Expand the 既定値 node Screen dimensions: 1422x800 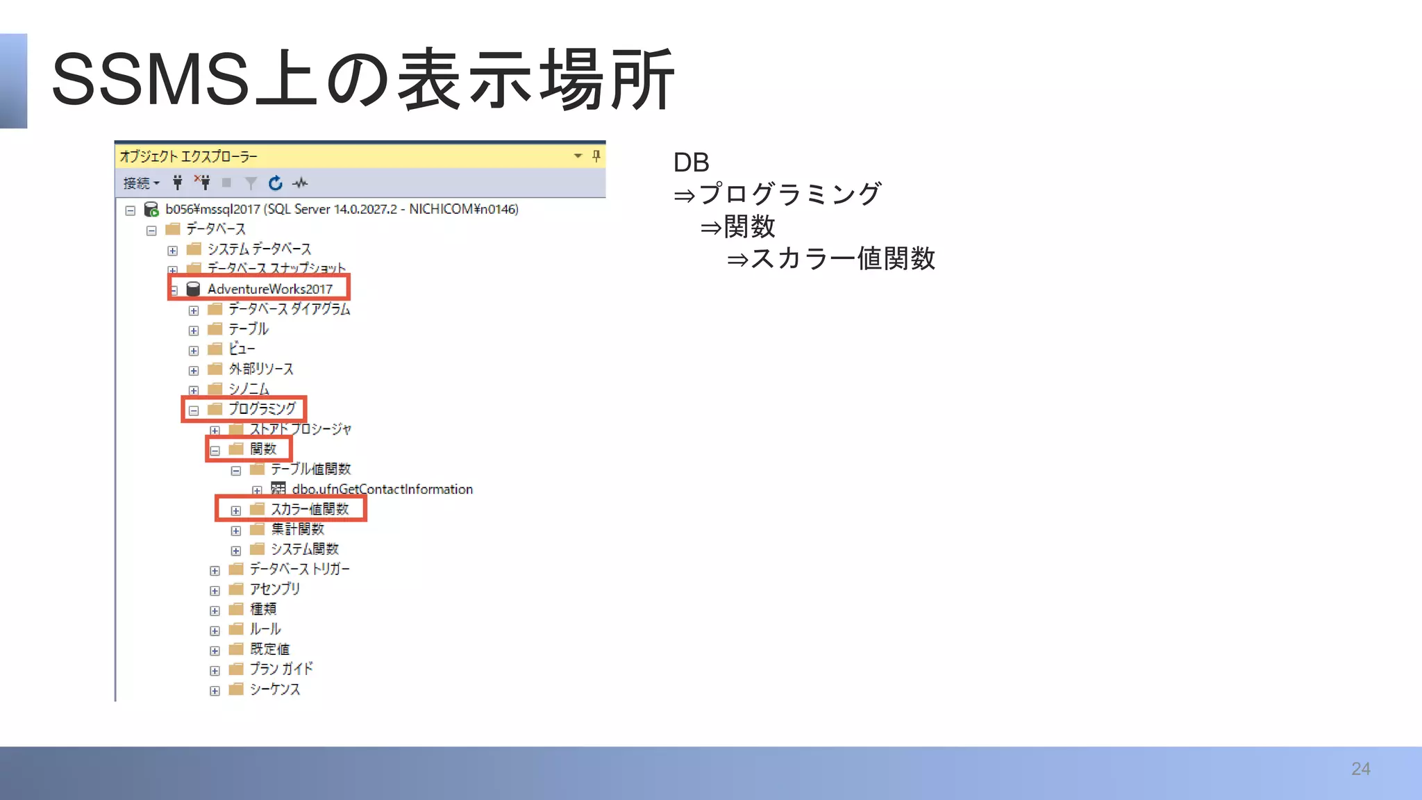(215, 651)
